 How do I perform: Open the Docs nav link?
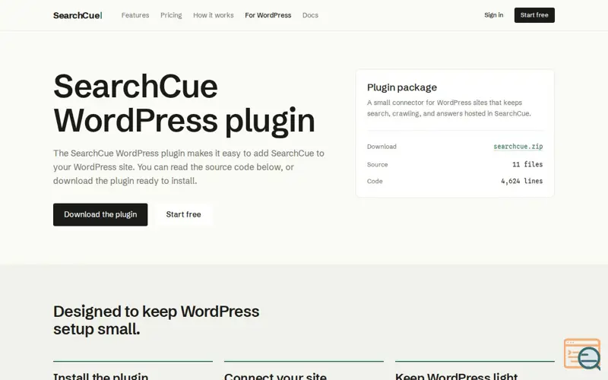tap(310, 15)
